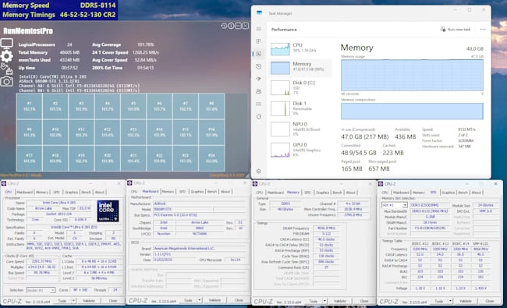Screen dimensions: 507x308
Task: Click memory composition bar in Task Manager
Action: pyautogui.click(x=413, y=112)
